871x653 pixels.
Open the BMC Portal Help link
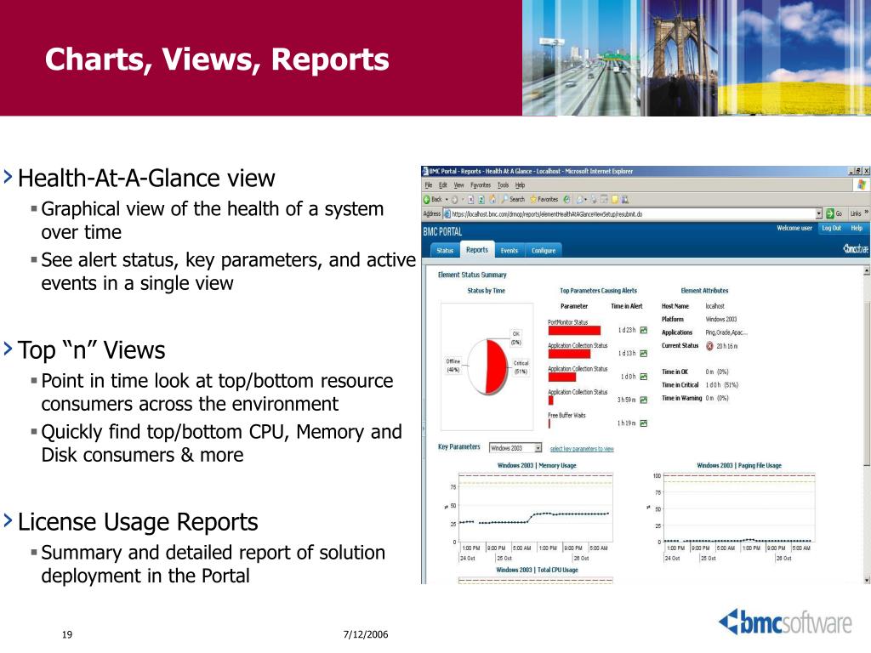click(x=857, y=228)
